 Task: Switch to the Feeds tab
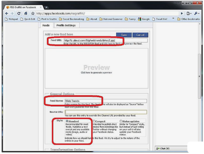click(46, 25)
